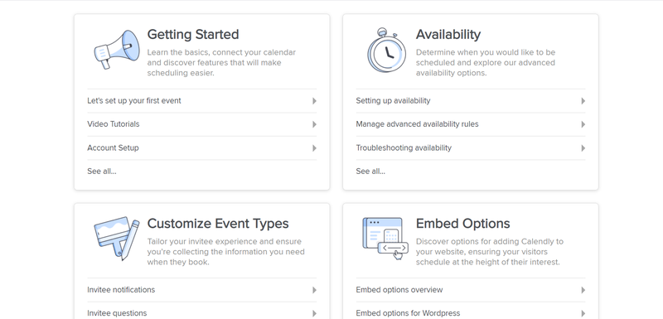See all Getting Started articles
Screen dimensions: 663x319
pos(101,172)
